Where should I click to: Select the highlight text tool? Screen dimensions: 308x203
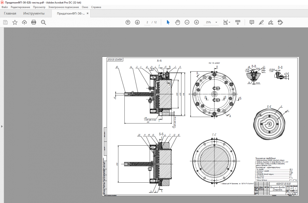coord(261,22)
